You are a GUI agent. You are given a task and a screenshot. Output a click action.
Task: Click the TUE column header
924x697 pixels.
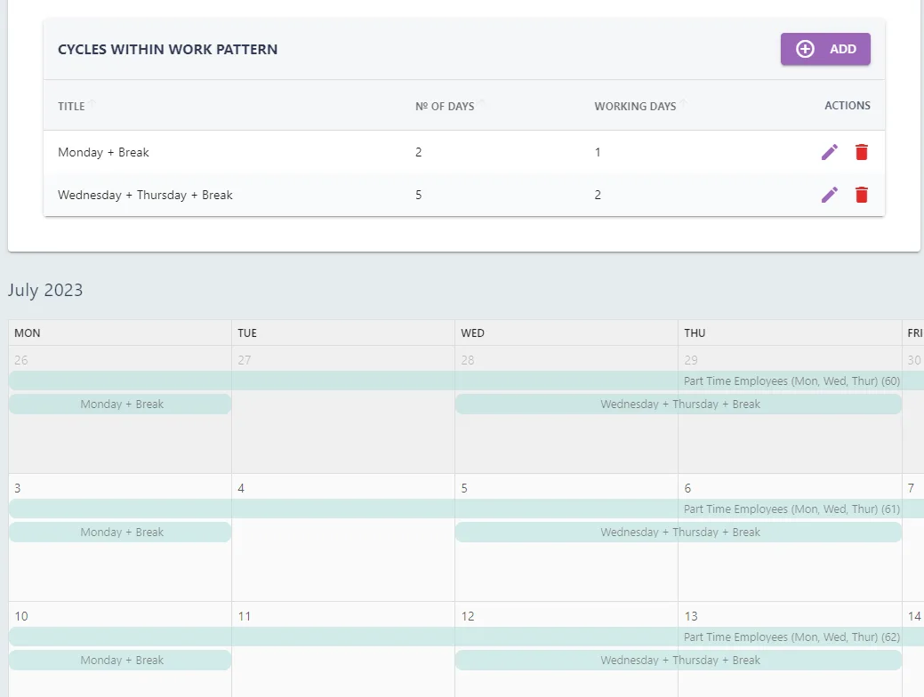click(x=343, y=332)
